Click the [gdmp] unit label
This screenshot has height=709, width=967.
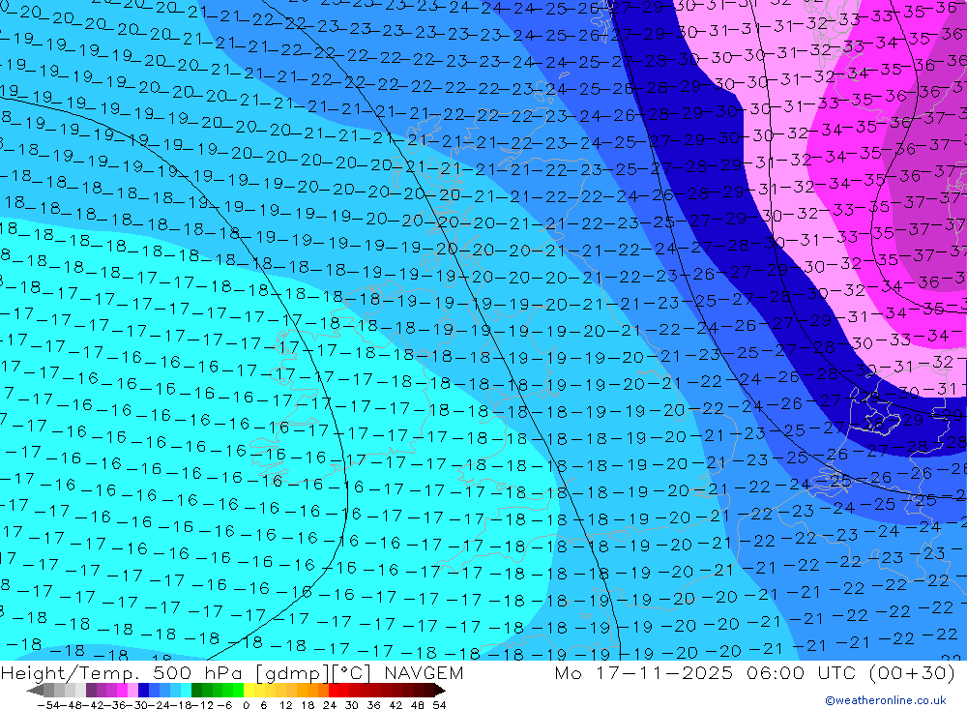[x=292, y=672]
